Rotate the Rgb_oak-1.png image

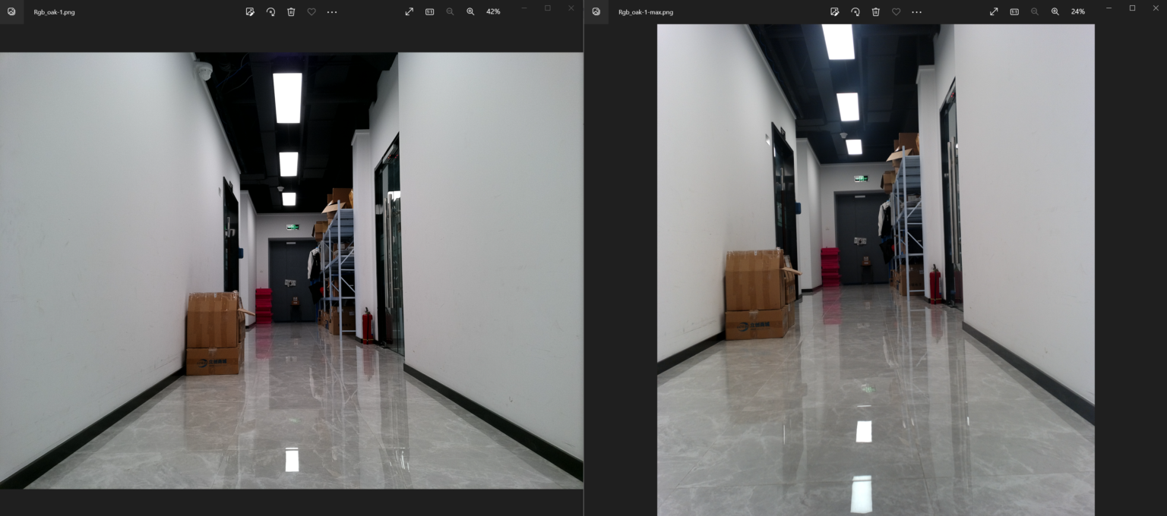point(270,12)
